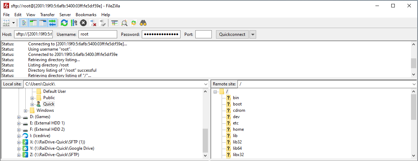Toggle directory comparison (magnifier icon)
Viewport: 418px width, 161px height.
coord(124,23)
